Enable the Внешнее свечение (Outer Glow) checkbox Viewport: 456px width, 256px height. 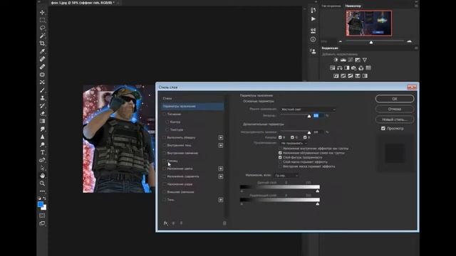[165, 192]
